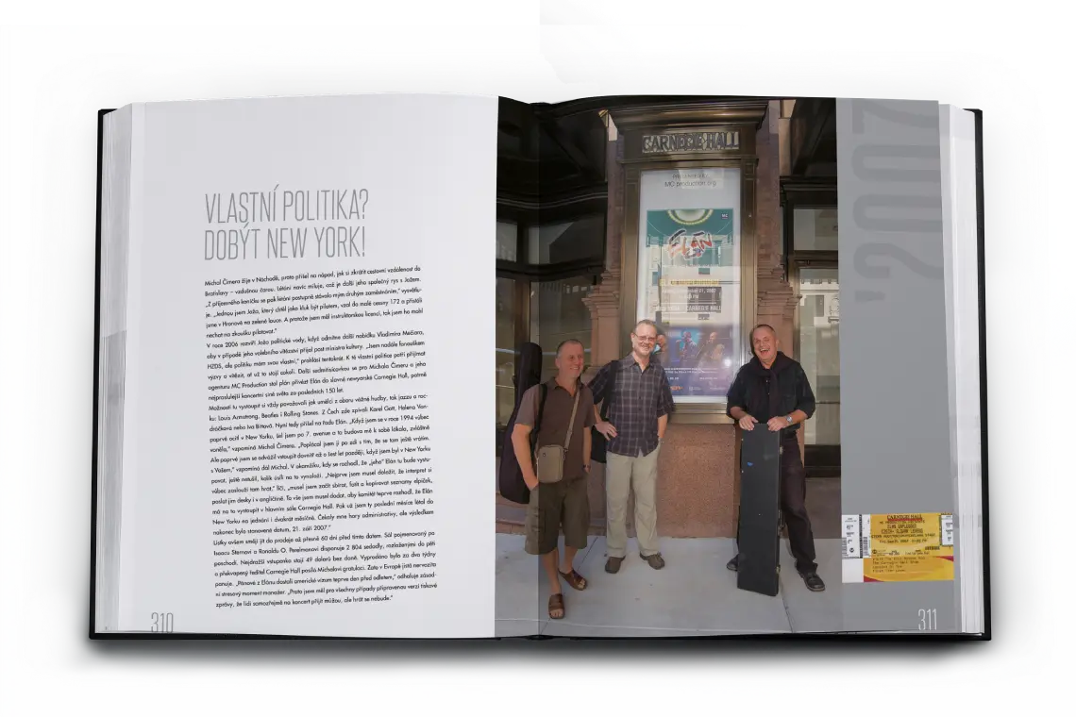1076x717 pixels.
Task: Click page number 310
Action: [x=162, y=623]
